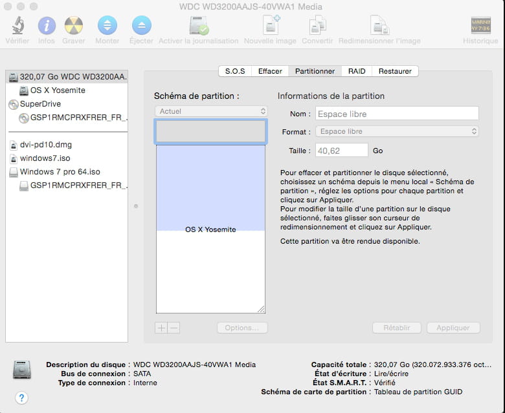Click the WDC WD3200AAJS-40VWA1 Media description text
The height and width of the screenshot is (413, 505).
194,365
